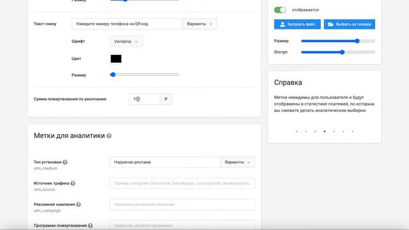
Task: Toggle the отображается switch
Action: coord(280,10)
